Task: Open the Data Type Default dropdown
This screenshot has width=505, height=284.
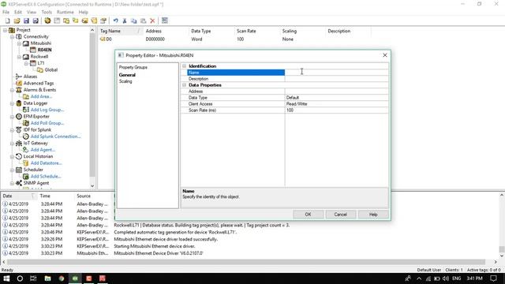Action: pyautogui.click(x=337, y=98)
